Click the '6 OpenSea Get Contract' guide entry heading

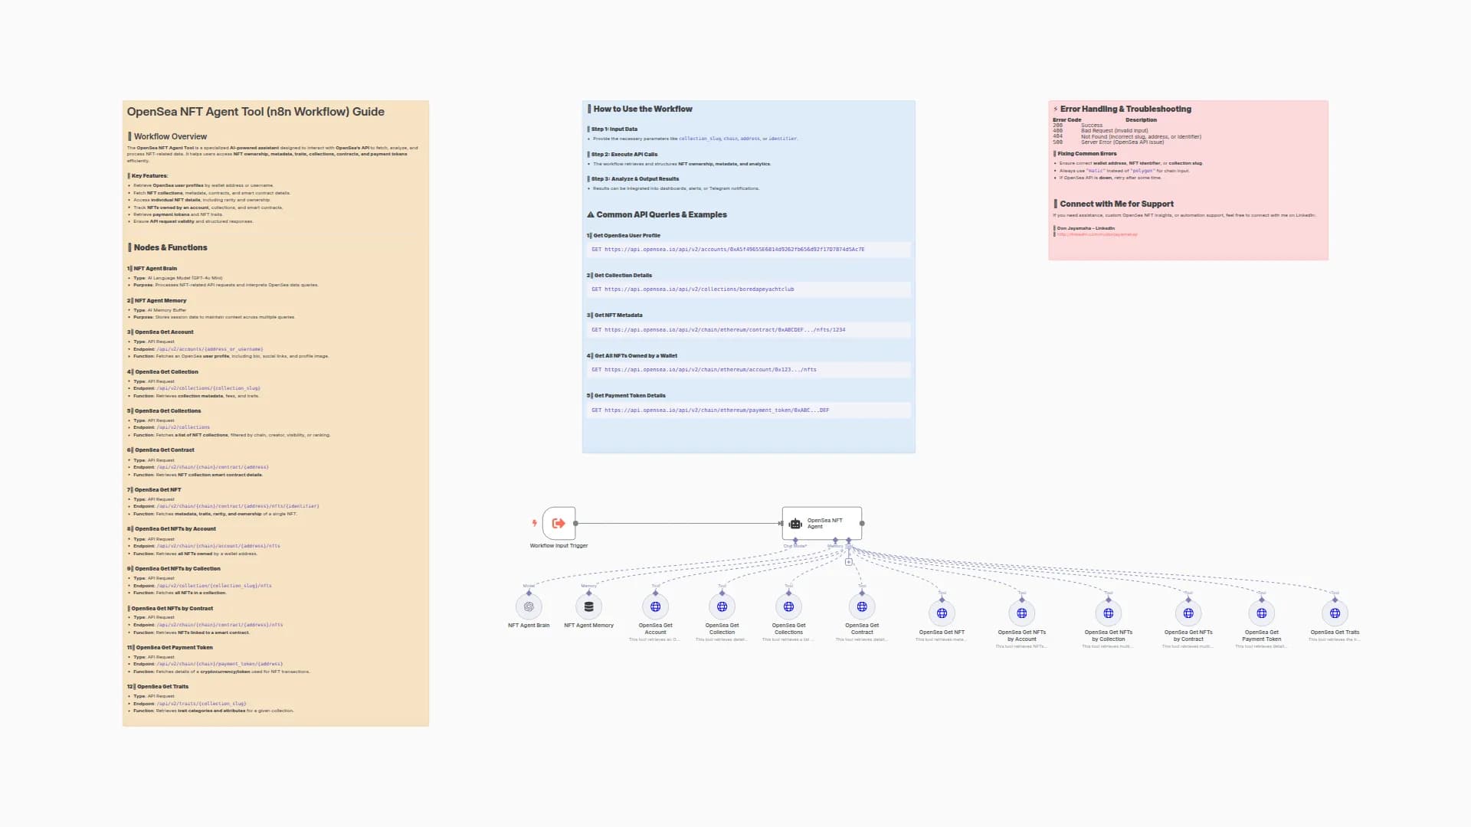point(161,450)
